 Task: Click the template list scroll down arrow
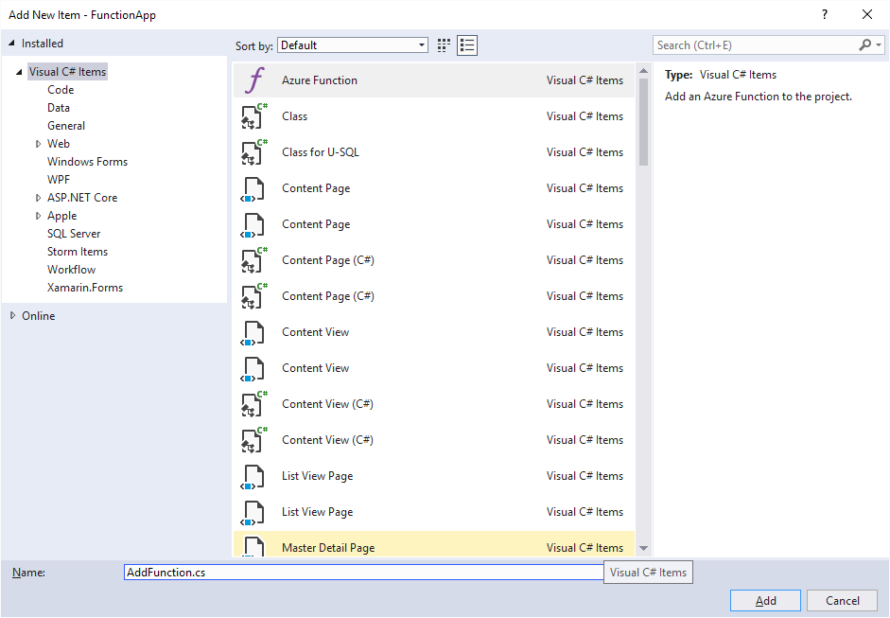click(643, 548)
